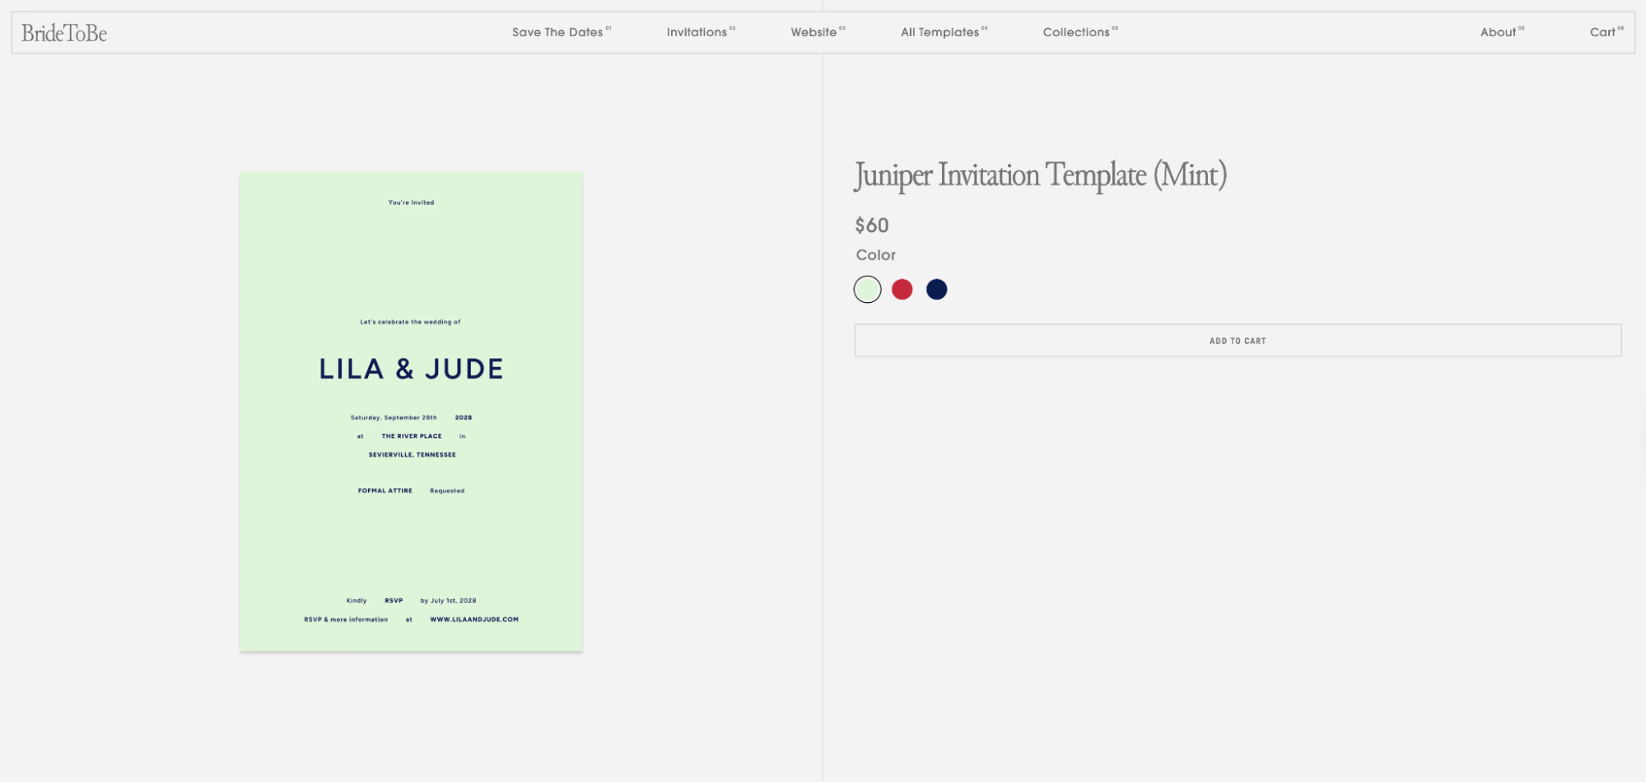Go to the Invitations page
The image size is (1646, 782).
click(697, 32)
